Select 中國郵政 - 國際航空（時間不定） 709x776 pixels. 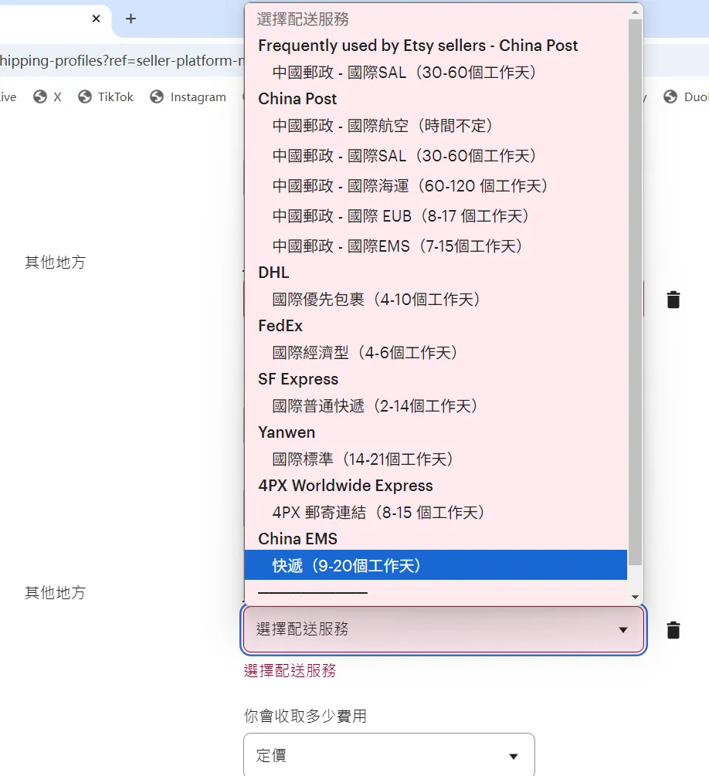tap(436, 126)
